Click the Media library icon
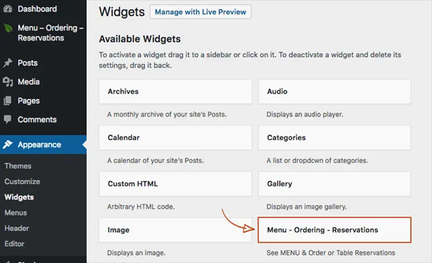 coord(8,82)
